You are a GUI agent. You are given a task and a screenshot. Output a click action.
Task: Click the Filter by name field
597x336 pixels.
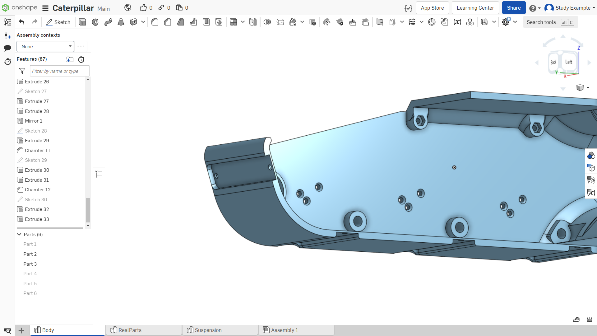coord(60,71)
